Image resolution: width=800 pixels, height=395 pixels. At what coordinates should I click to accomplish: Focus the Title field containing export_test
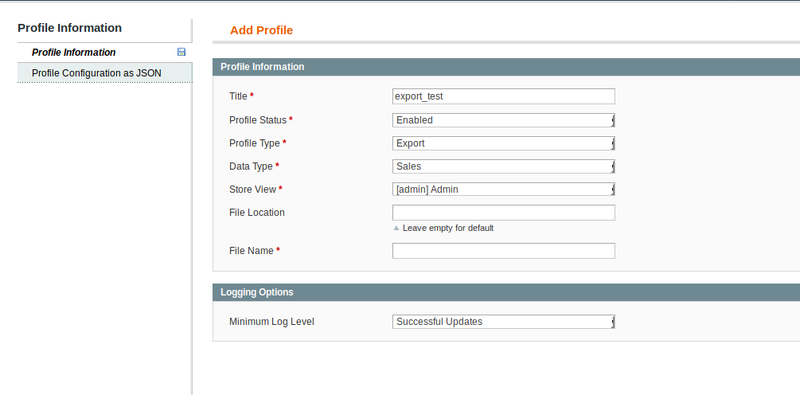click(x=504, y=96)
